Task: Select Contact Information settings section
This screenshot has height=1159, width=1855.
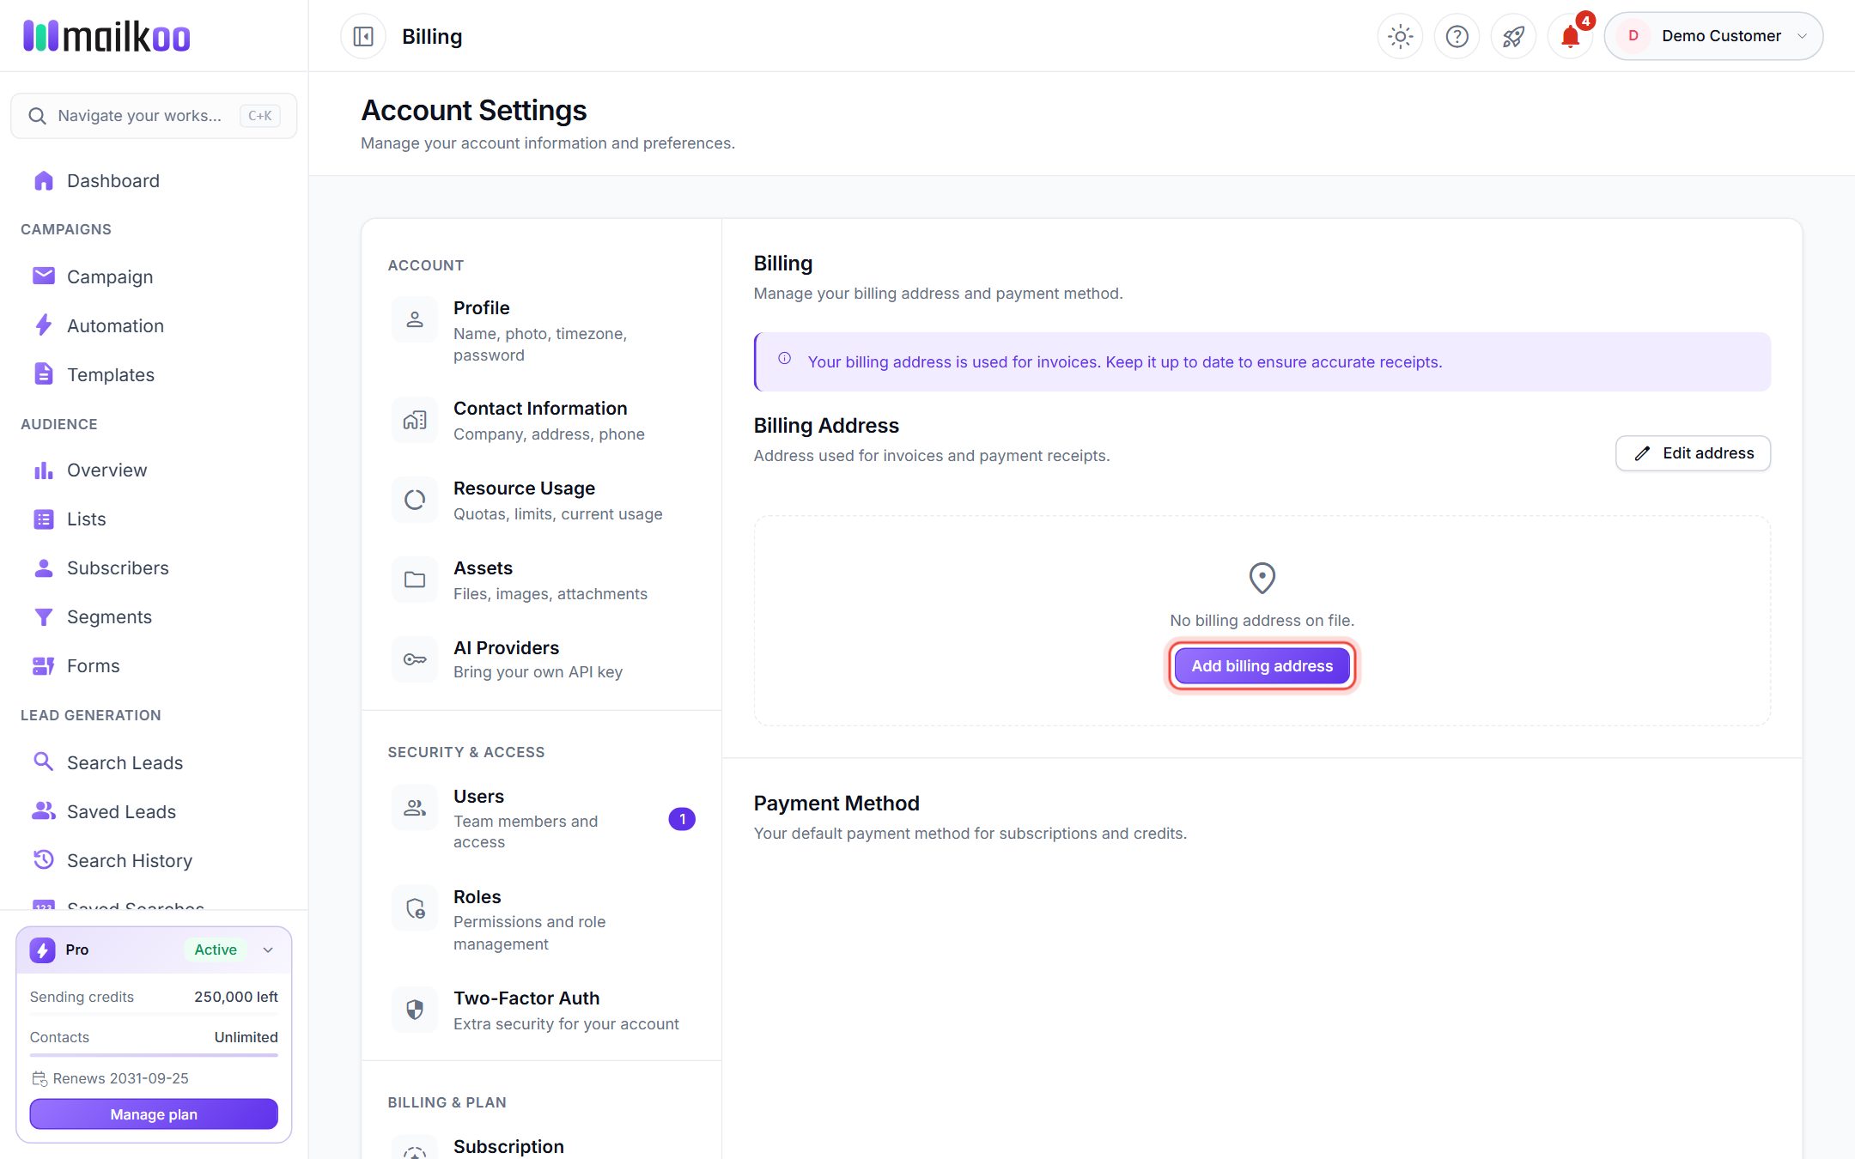Action: [541, 421]
